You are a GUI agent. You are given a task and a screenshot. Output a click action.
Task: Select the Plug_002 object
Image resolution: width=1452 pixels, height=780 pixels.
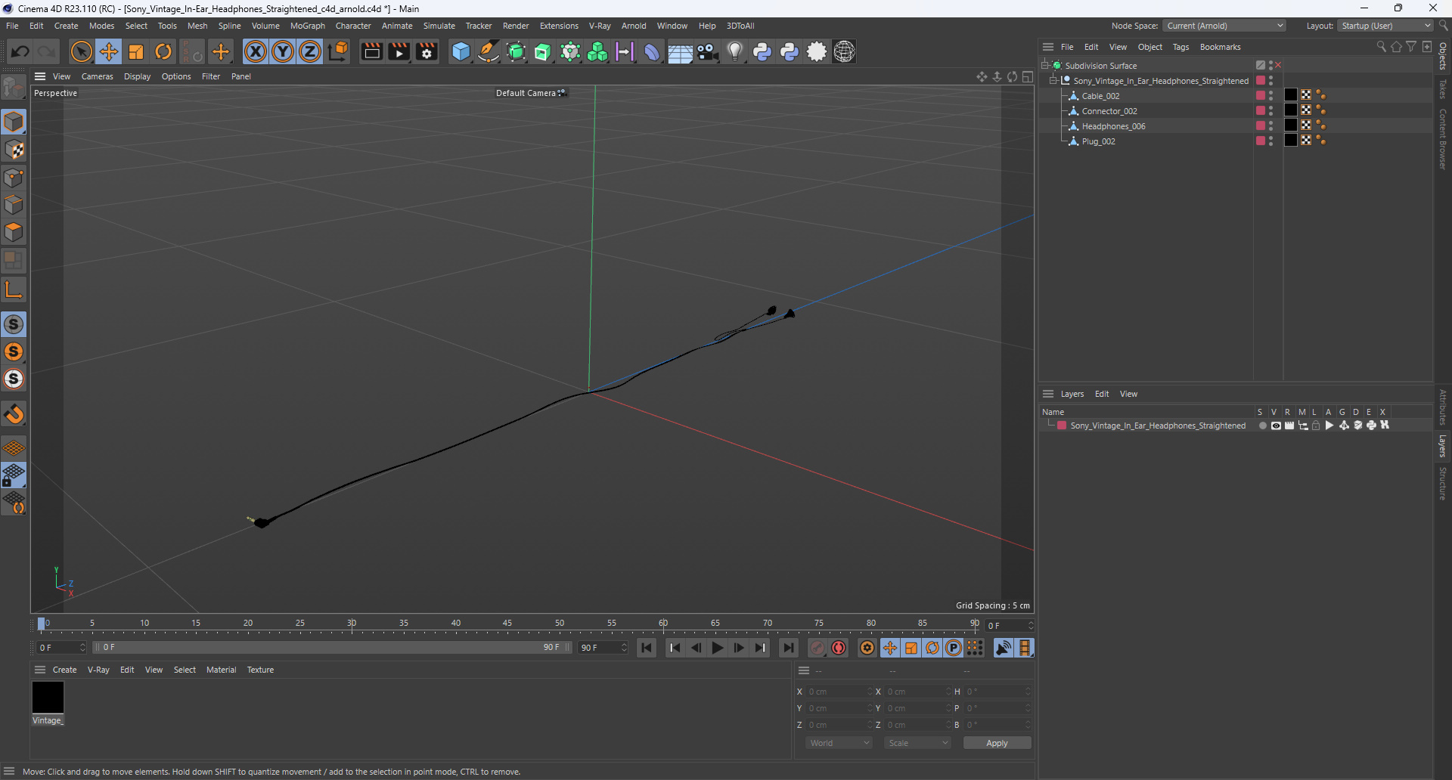click(x=1098, y=141)
